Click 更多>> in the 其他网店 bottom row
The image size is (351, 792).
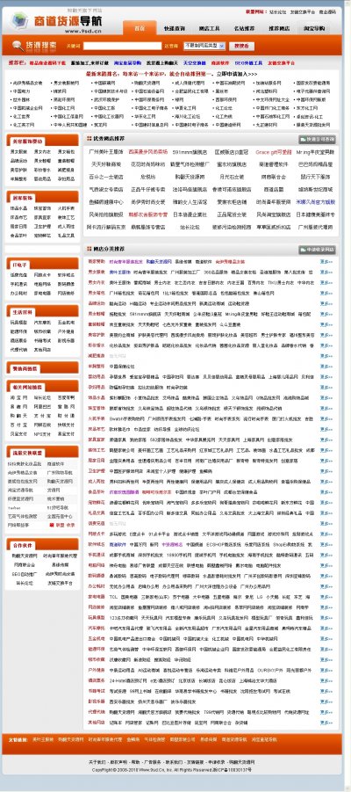(x=326, y=723)
